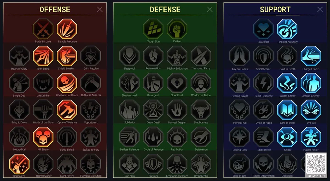Select the Deadly Precision mastery icon
Image resolution: width=330 pixels, height=181 pixels.
(67, 29)
